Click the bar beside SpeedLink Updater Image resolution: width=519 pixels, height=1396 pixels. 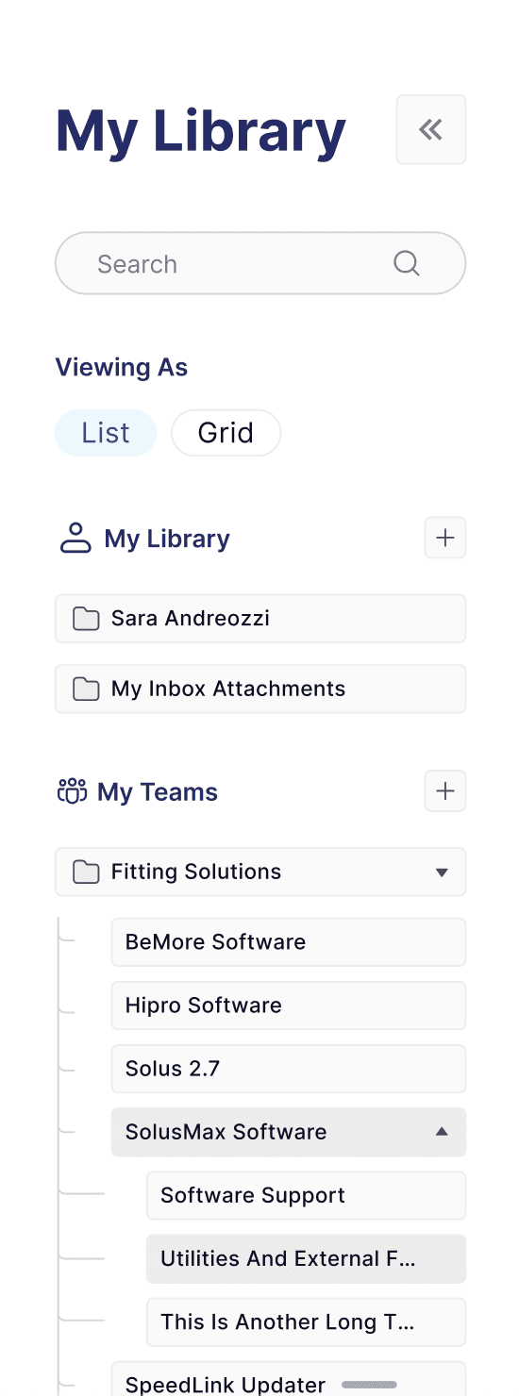pyautogui.click(x=370, y=1385)
